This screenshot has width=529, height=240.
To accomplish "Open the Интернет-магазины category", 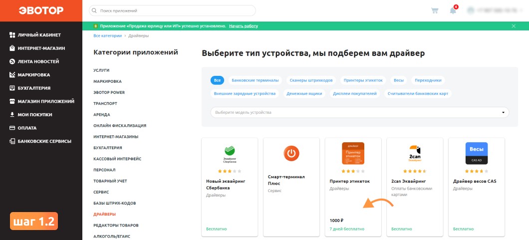I will click(x=116, y=137).
